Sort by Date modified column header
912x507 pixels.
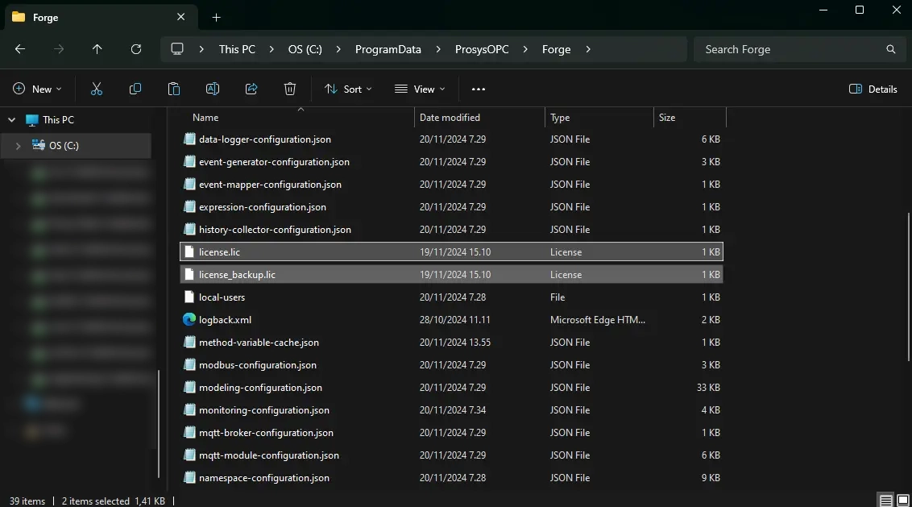pyautogui.click(x=480, y=118)
